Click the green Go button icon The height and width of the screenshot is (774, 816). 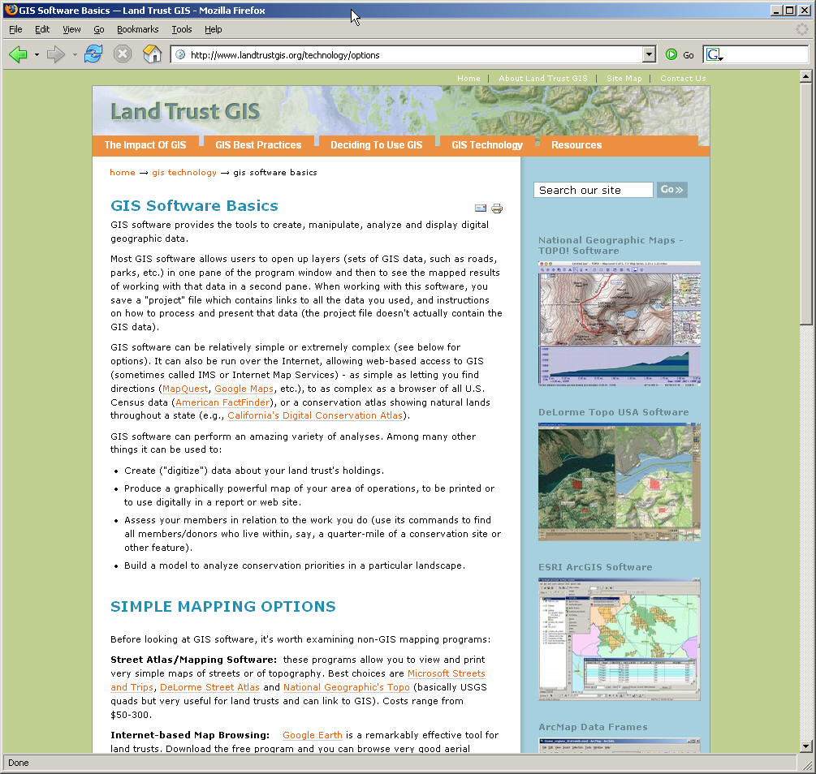pyautogui.click(x=671, y=54)
